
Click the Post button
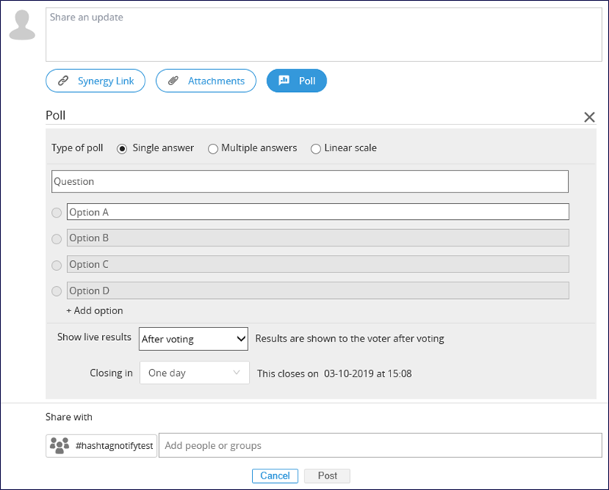click(327, 476)
